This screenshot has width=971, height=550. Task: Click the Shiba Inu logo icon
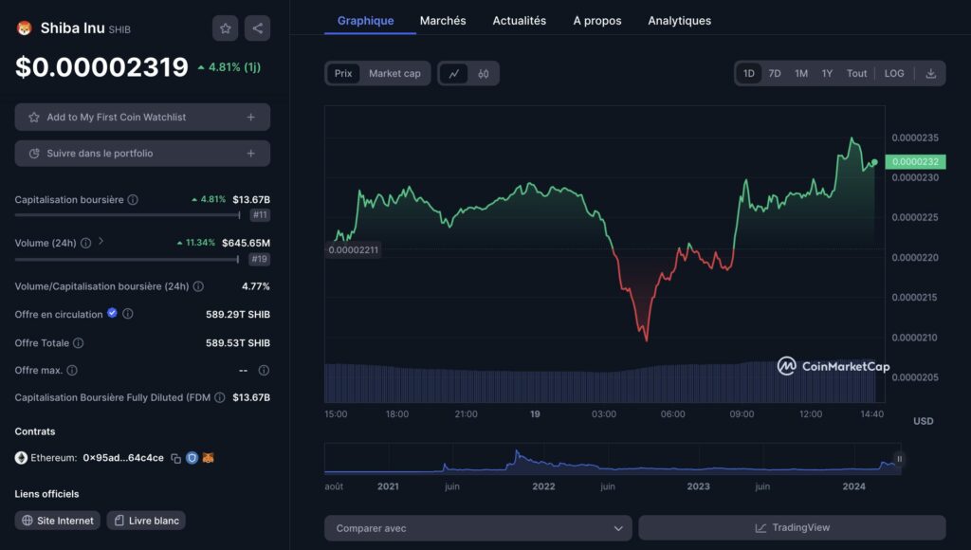pyautogui.click(x=24, y=28)
